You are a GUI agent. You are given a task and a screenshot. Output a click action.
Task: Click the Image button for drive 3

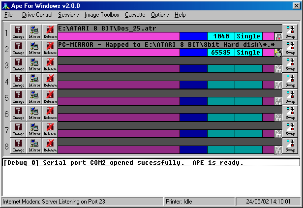tap(18, 64)
